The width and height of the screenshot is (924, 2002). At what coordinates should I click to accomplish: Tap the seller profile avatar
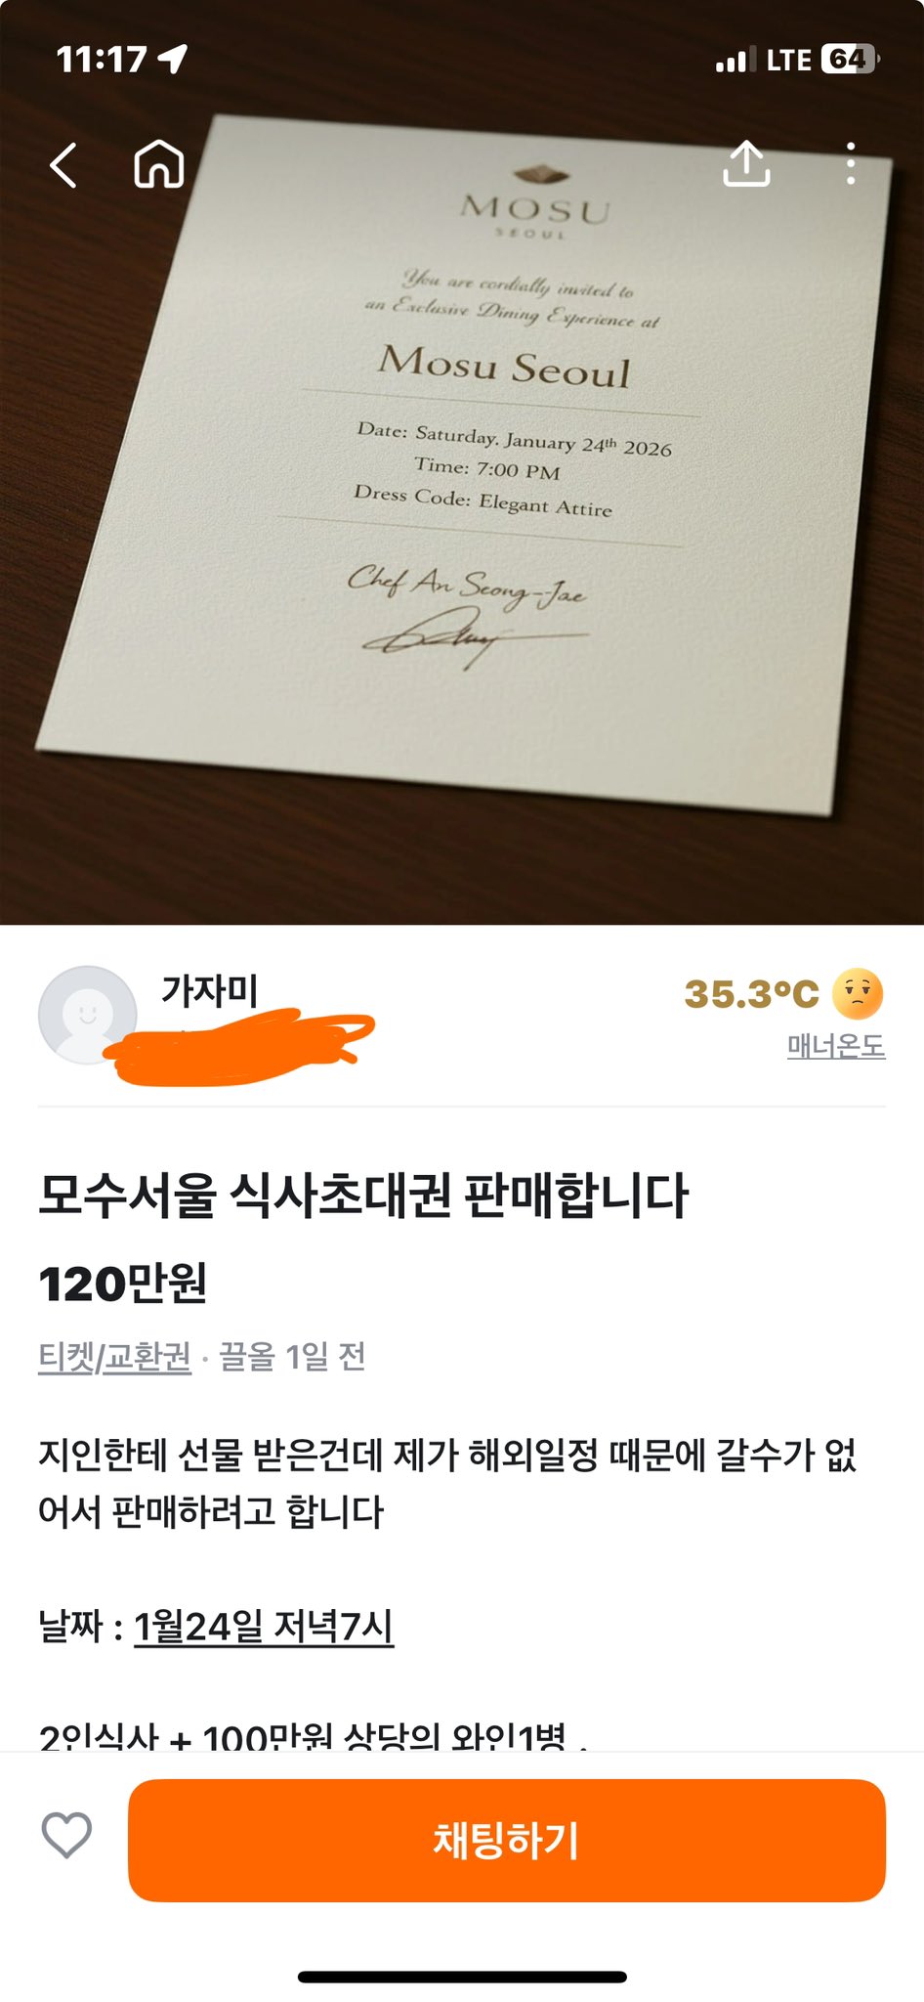coord(88,1015)
